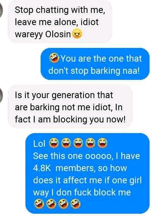
Task: Open the sender avatar beside "Is it your generation"
Action: [x=1, y=95]
